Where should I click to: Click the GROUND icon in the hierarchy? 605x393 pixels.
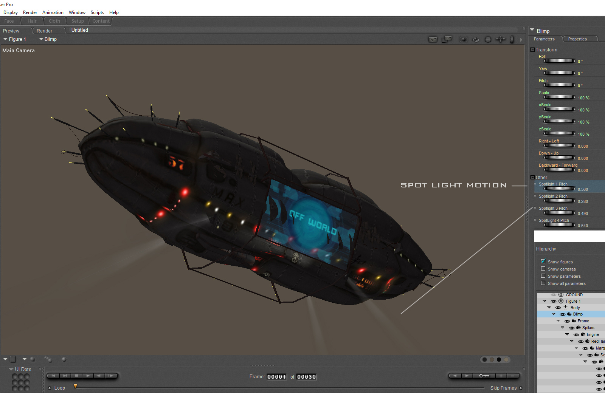tap(561, 295)
